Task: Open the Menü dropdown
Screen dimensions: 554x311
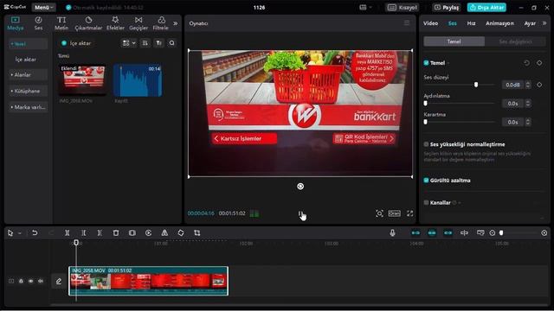Action: [x=44, y=8]
